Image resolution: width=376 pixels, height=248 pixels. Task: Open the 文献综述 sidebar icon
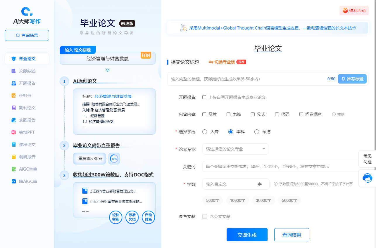pyautogui.click(x=13, y=71)
